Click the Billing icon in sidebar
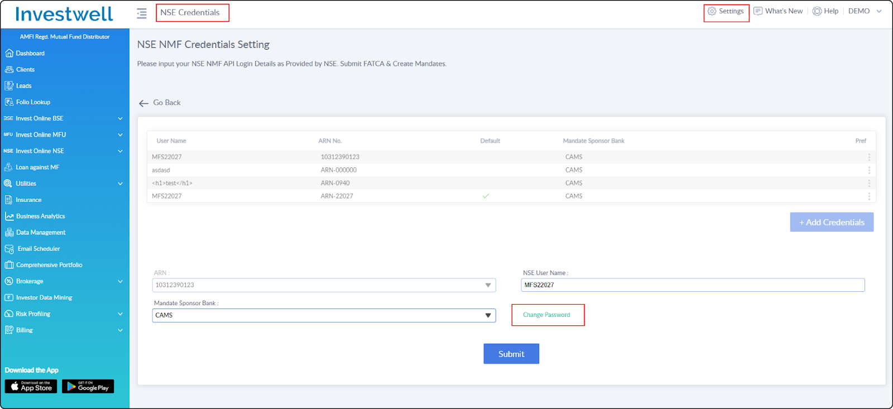Screen dimensions: 893x409 click(8, 330)
